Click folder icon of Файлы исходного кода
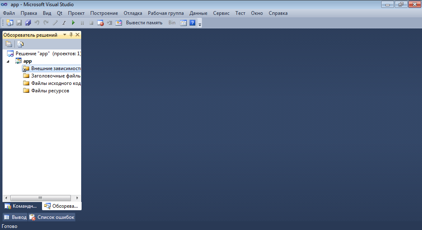Viewport: 422px width, 230px height. pyautogui.click(x=26, y=83)
